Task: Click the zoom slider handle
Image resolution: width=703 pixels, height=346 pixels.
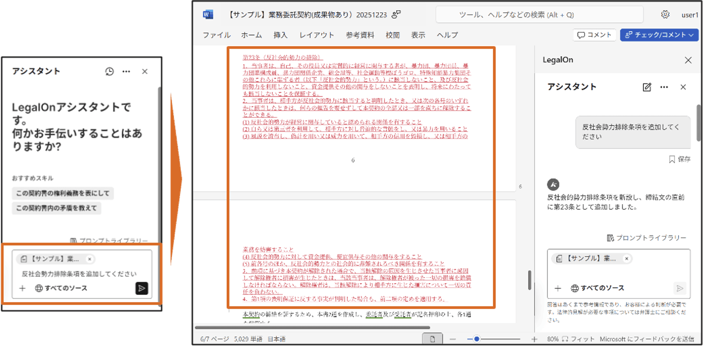Action: click(477, 339)
